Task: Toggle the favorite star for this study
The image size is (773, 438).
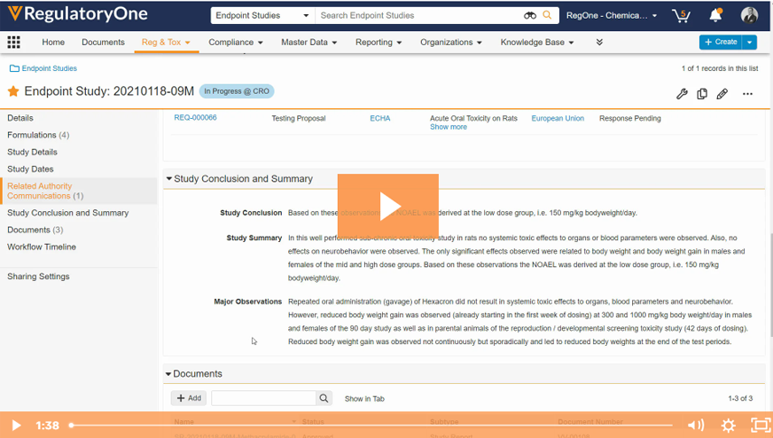Action: pyautogui.click(x=13, y=91)
